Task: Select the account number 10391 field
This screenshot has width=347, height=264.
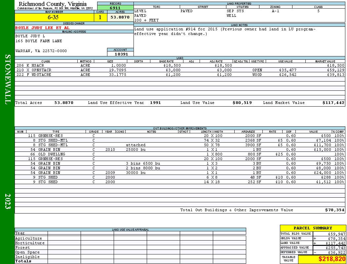Action: coord(121,54)
